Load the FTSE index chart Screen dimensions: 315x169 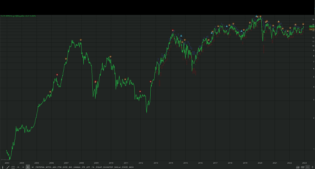(x=60, y=167)
